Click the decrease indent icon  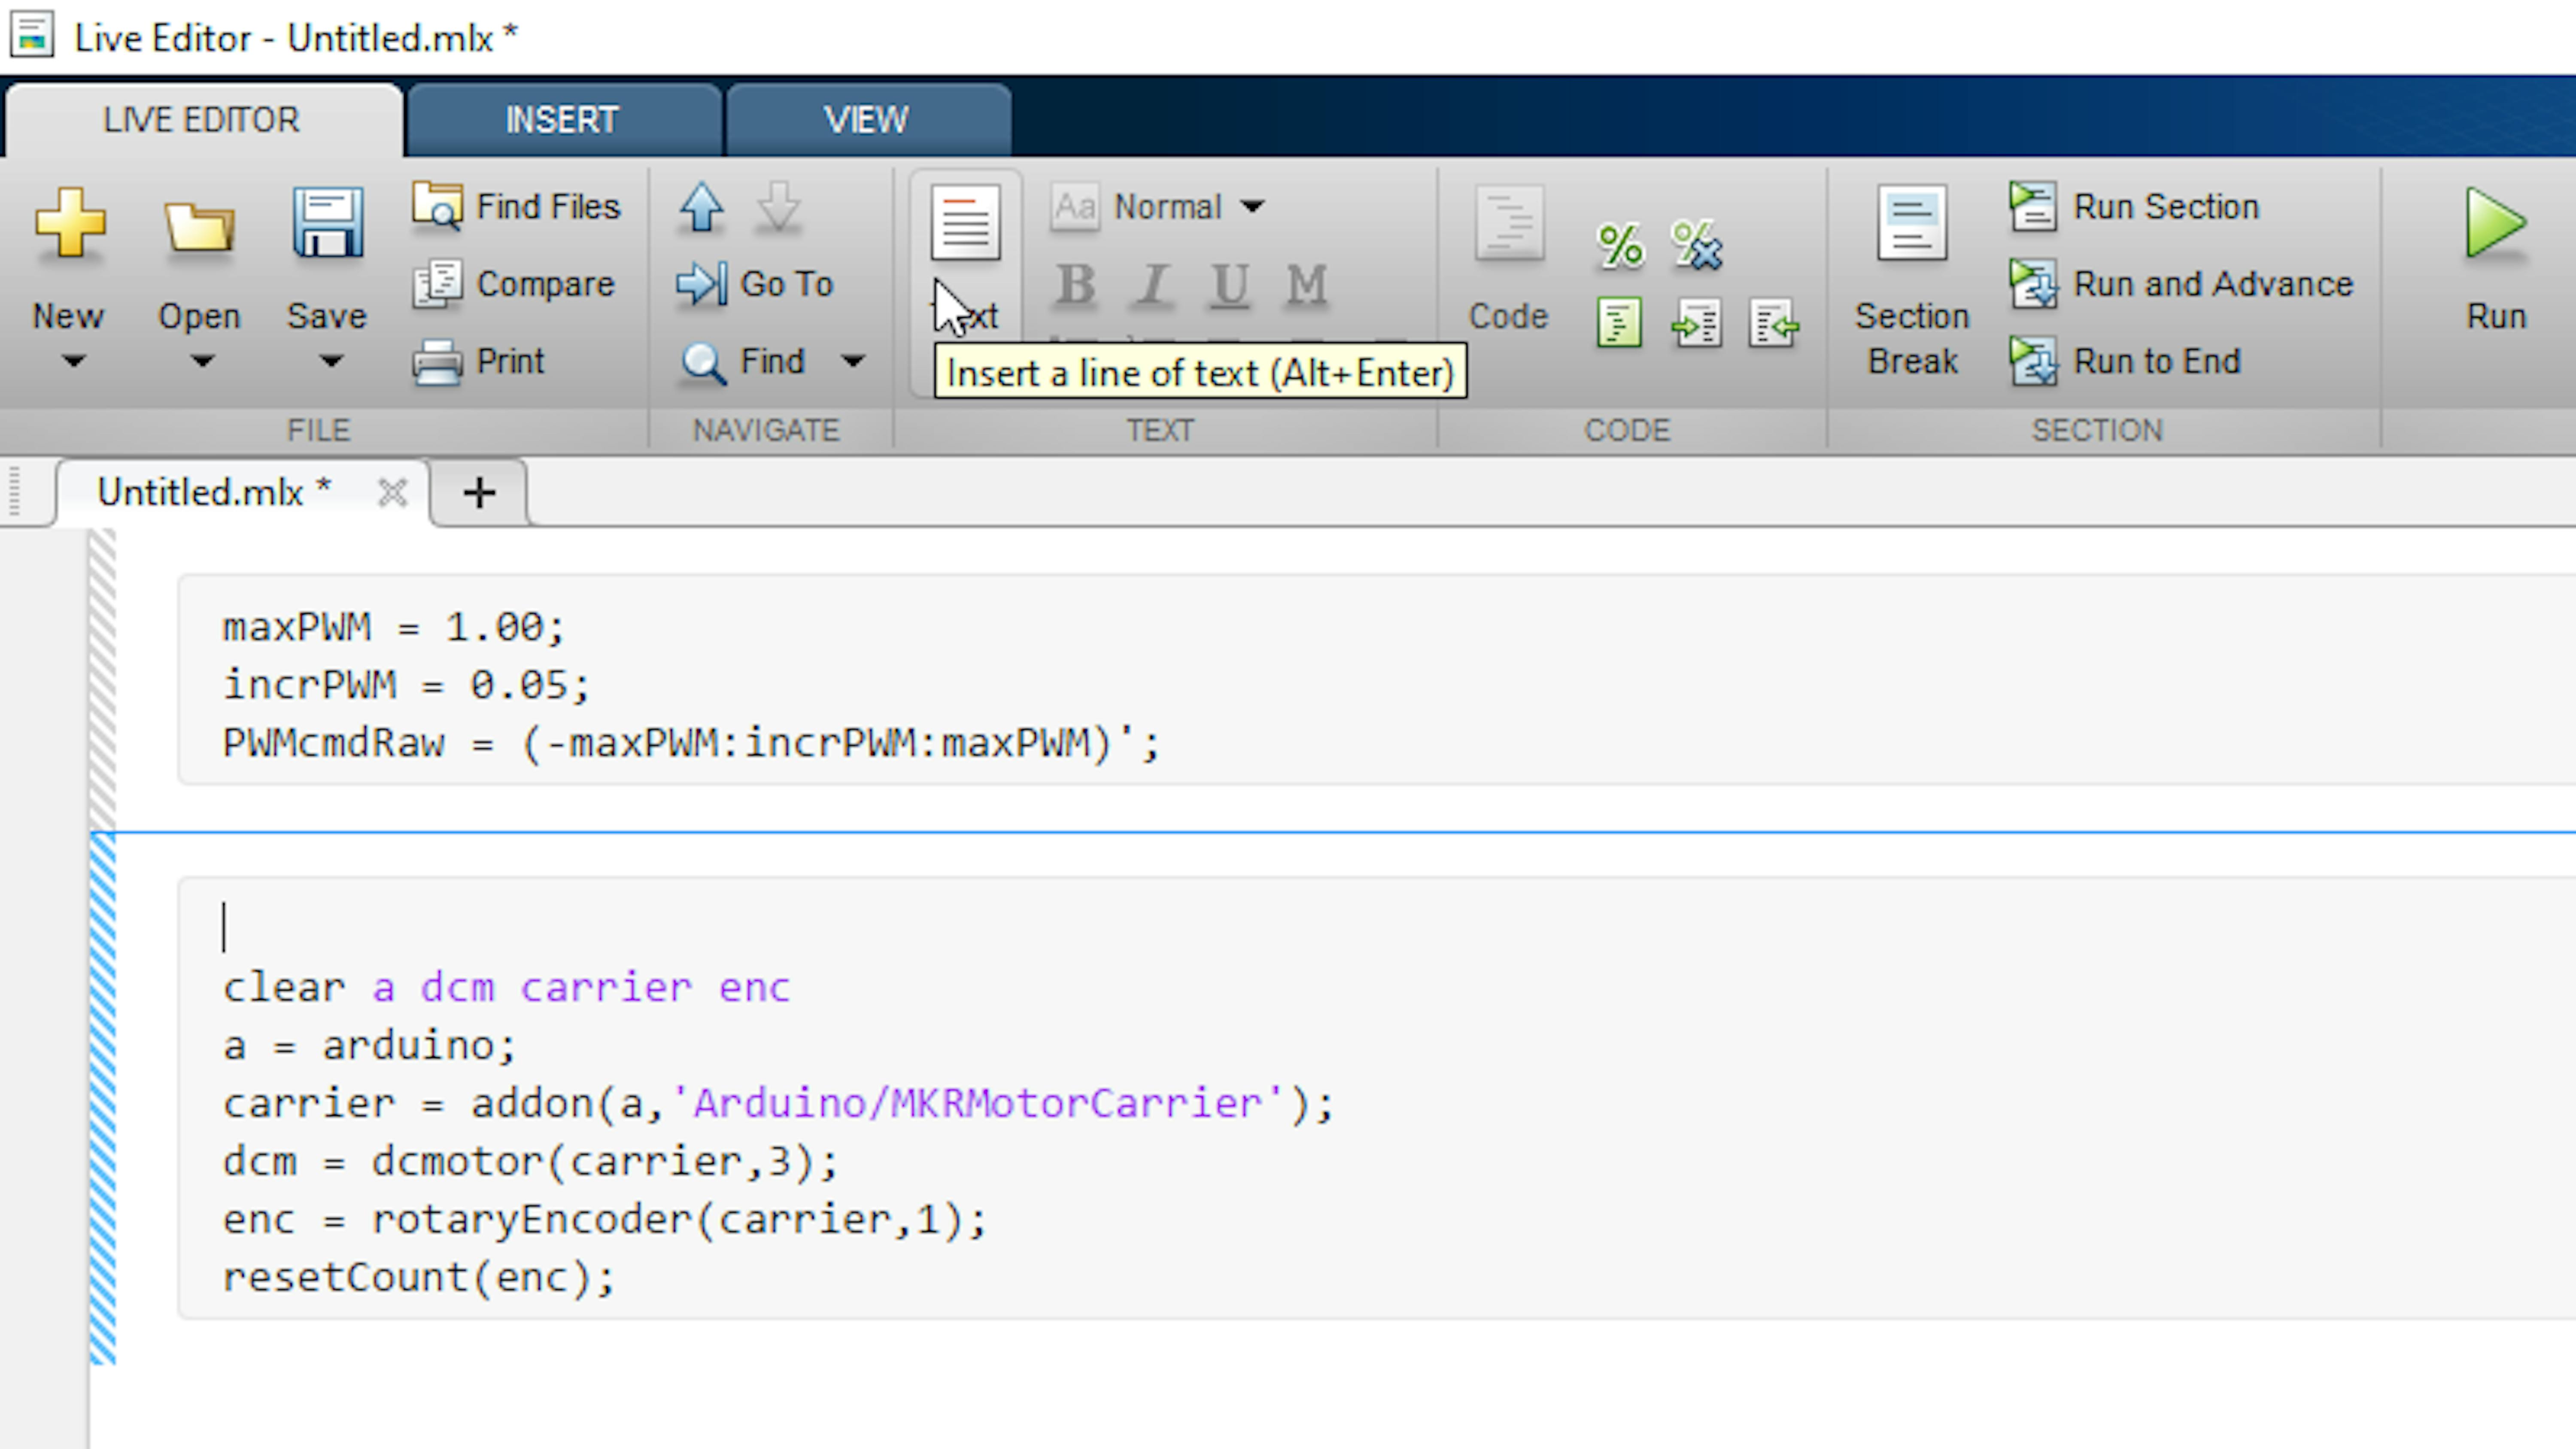(1774, 323)
